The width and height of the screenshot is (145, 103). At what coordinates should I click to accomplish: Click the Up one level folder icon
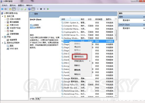(10, 9)
